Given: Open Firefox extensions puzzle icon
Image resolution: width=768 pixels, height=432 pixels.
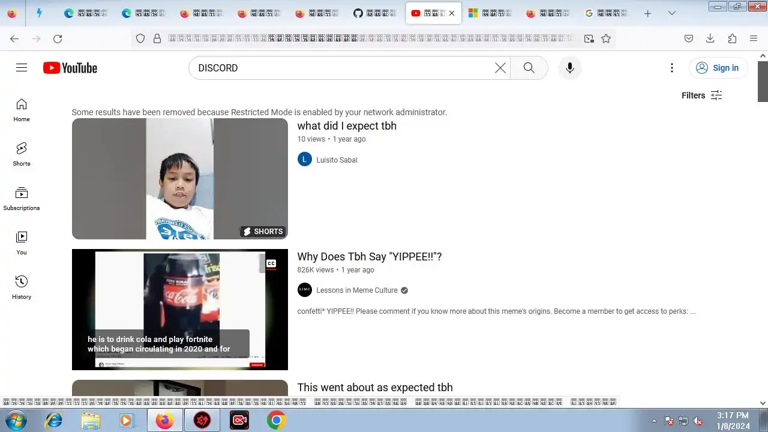Looking at the screenshot, I should click(x=732, y=38).
